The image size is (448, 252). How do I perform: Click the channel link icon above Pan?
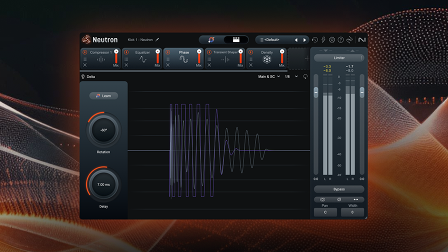[322, 199]
